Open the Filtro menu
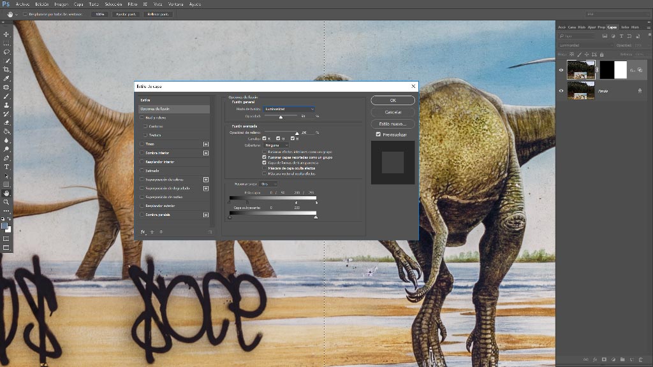Screen dimensions: 653x367 click(x=133, y=4)
